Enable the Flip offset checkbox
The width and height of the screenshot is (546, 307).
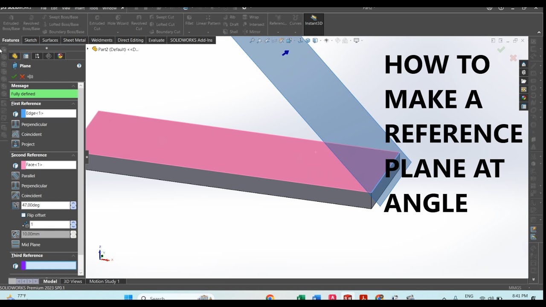pos(23,215)
